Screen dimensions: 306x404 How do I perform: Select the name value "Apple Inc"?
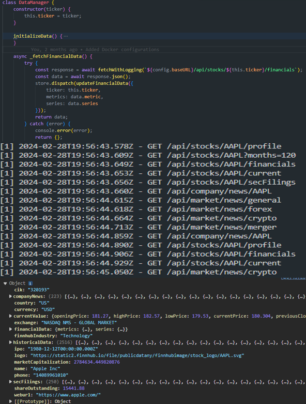tap(45, 368)
